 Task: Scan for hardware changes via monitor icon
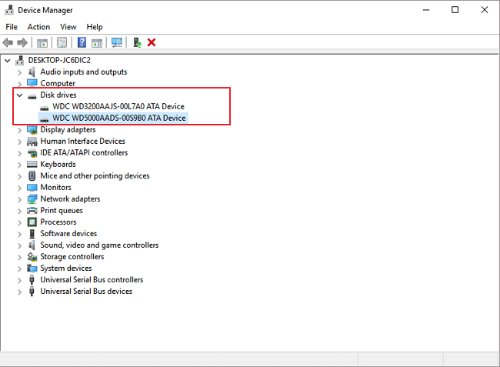(117, 42)
